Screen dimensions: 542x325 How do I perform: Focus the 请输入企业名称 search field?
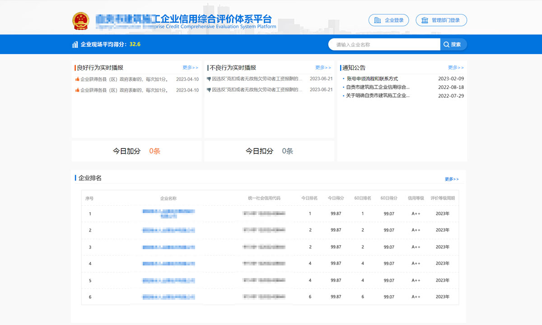(x=384, y=44)
